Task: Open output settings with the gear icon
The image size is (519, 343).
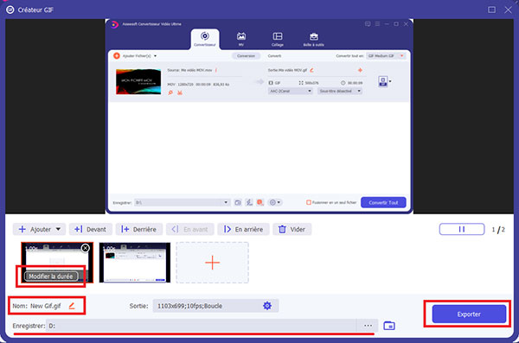Action: [x=267, y=306]
